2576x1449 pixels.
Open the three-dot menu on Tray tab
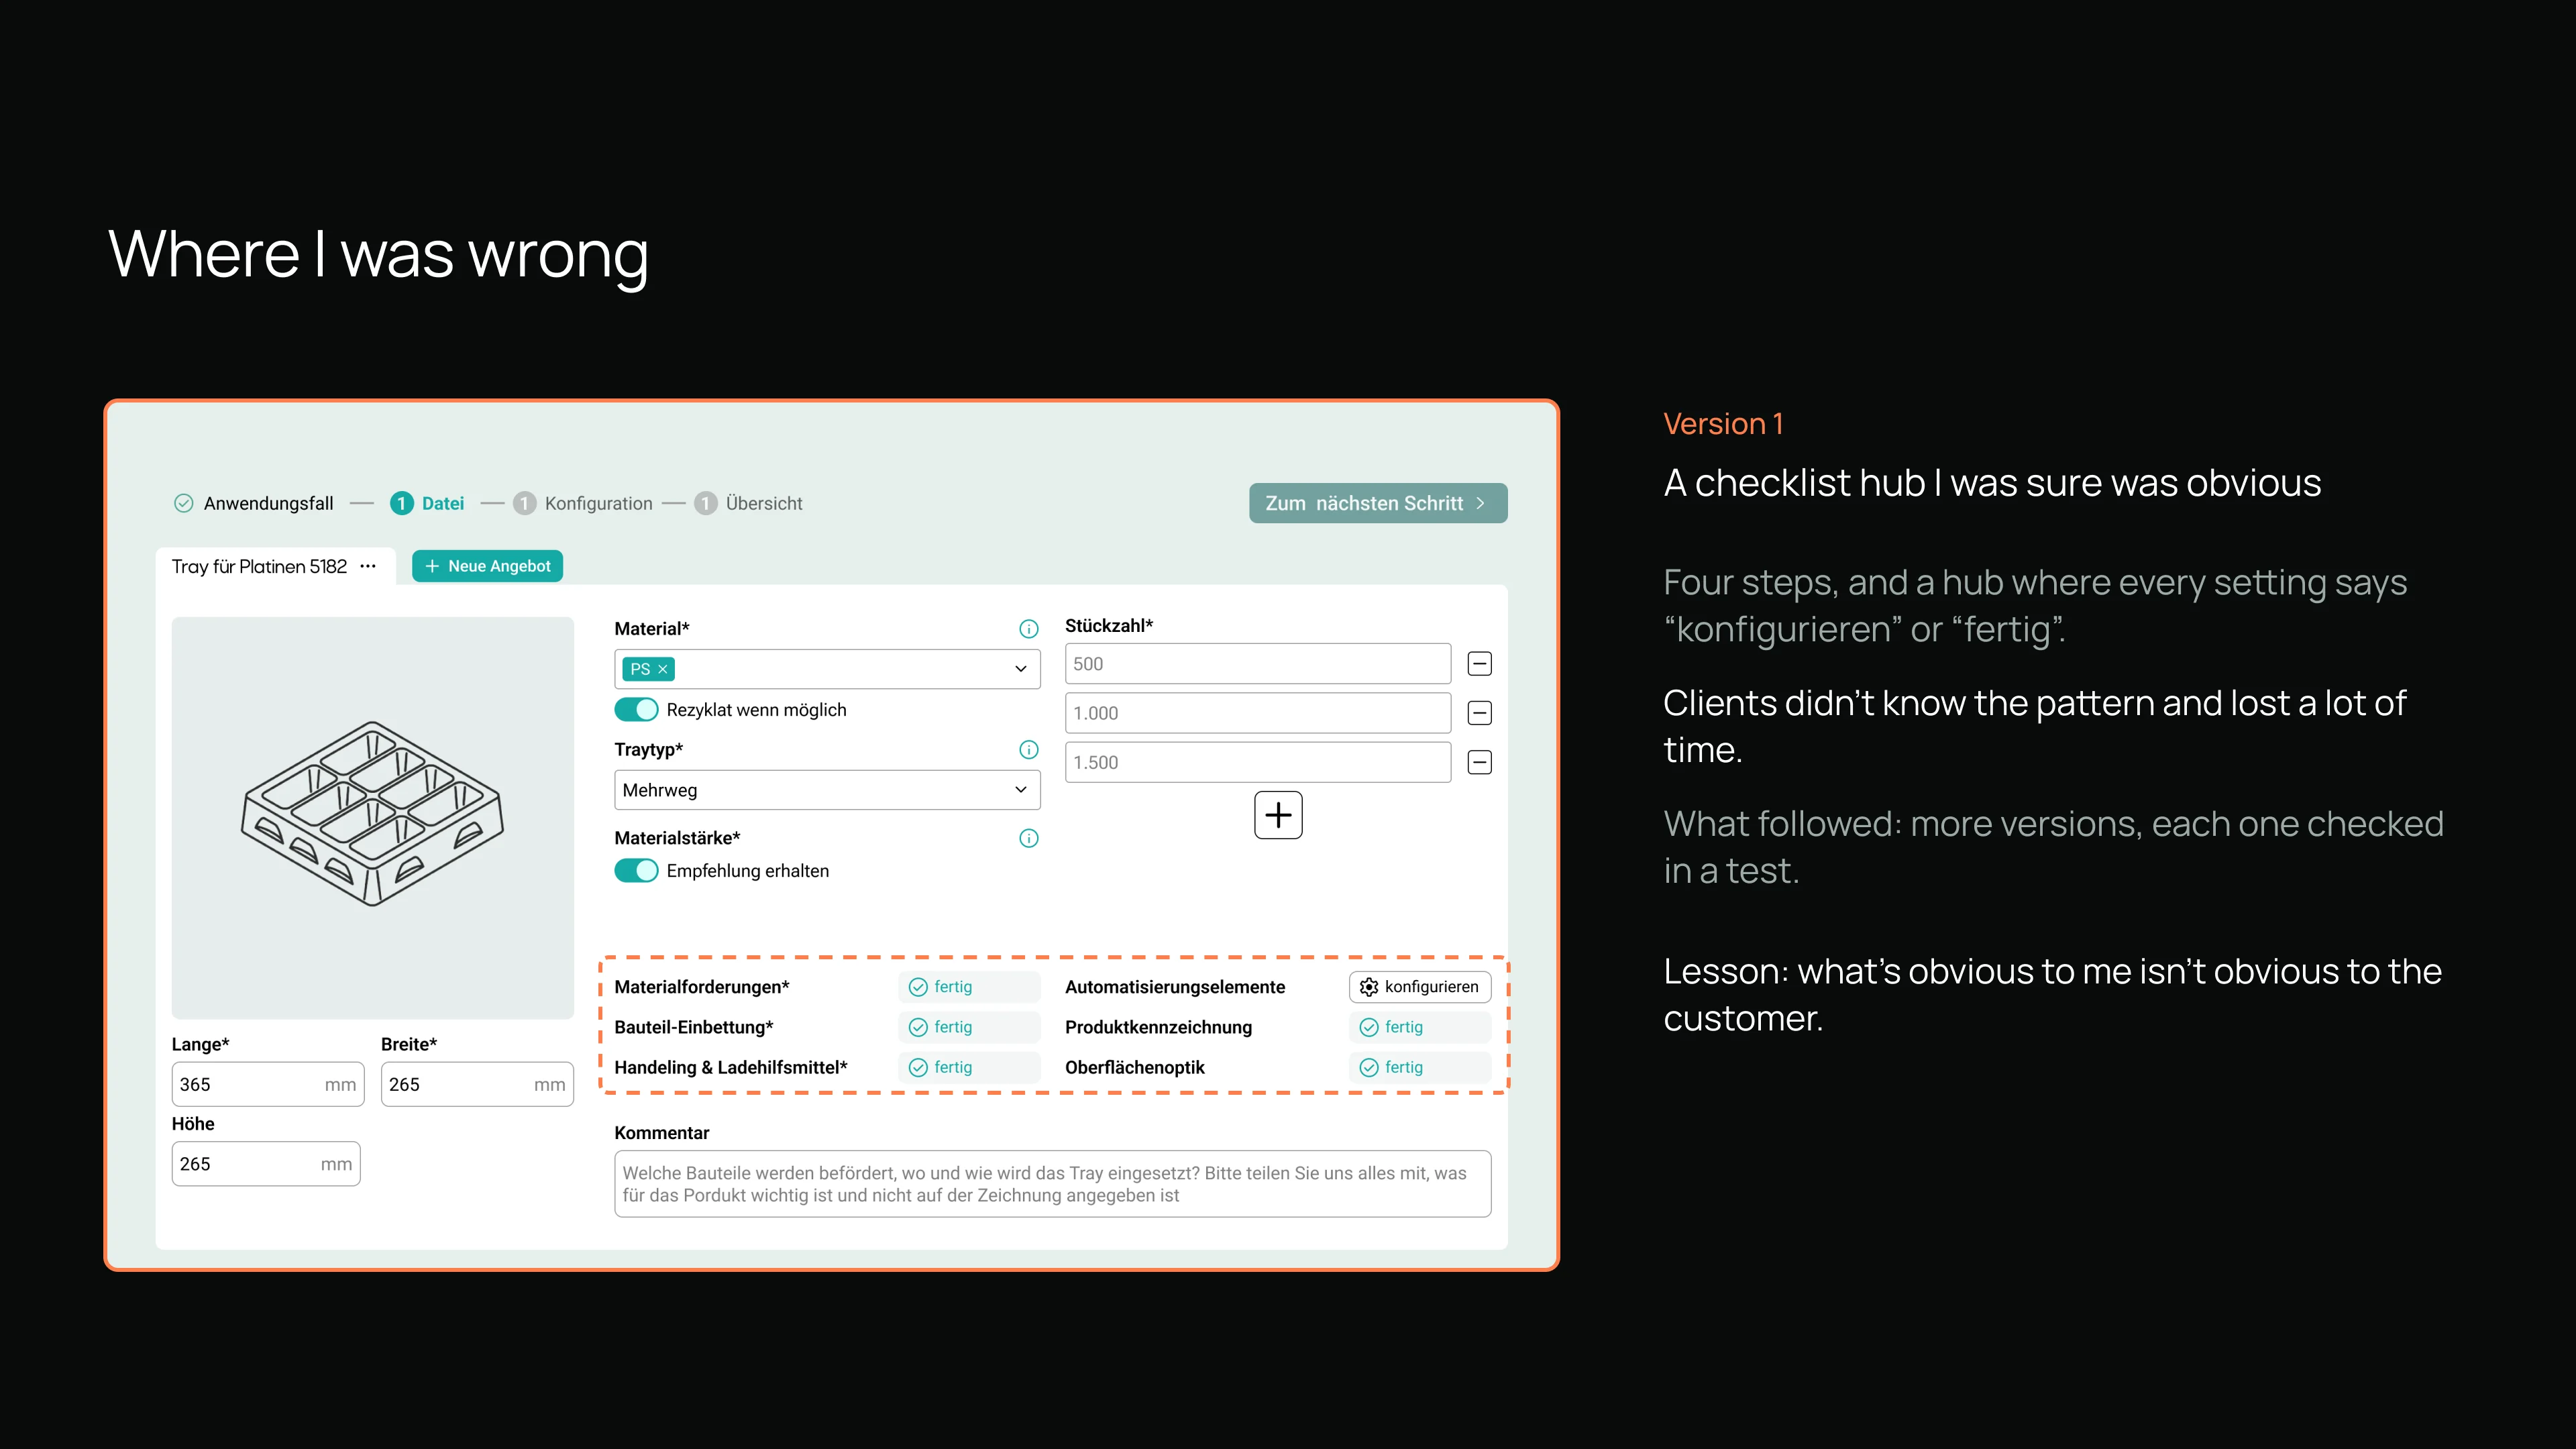pyautogui.click(x=368, y=566)
